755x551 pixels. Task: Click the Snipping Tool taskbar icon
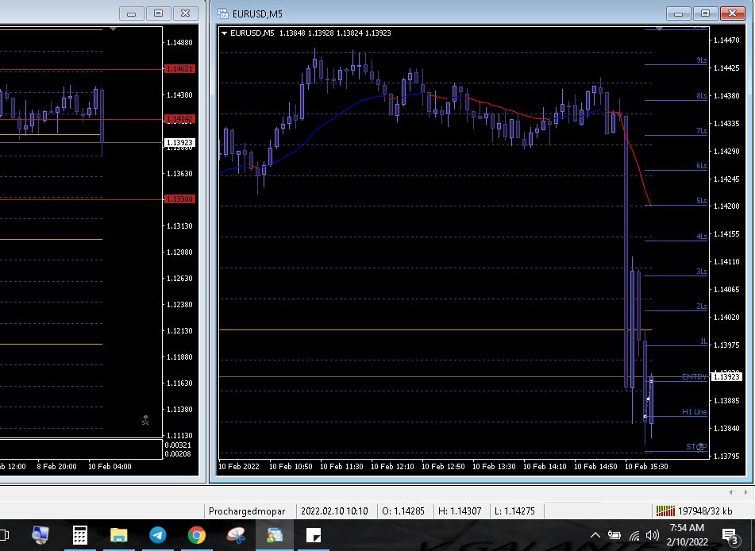tap(236, 535)
